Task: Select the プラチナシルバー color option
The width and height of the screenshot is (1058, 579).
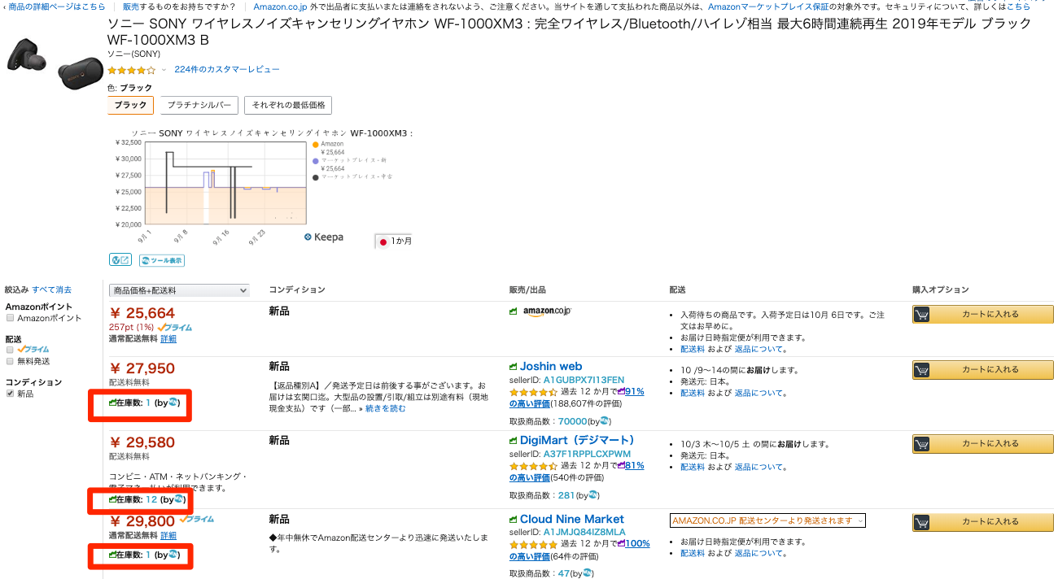Action: pos(199,105)
